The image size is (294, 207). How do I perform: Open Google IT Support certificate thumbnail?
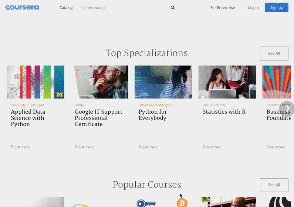[x=101, y=82]
